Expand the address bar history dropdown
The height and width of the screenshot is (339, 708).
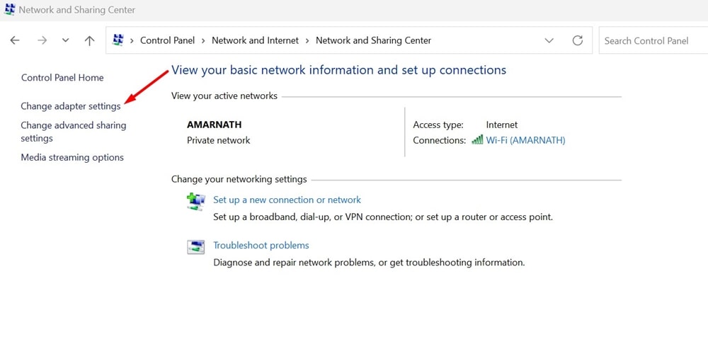(x=549, y=41)
